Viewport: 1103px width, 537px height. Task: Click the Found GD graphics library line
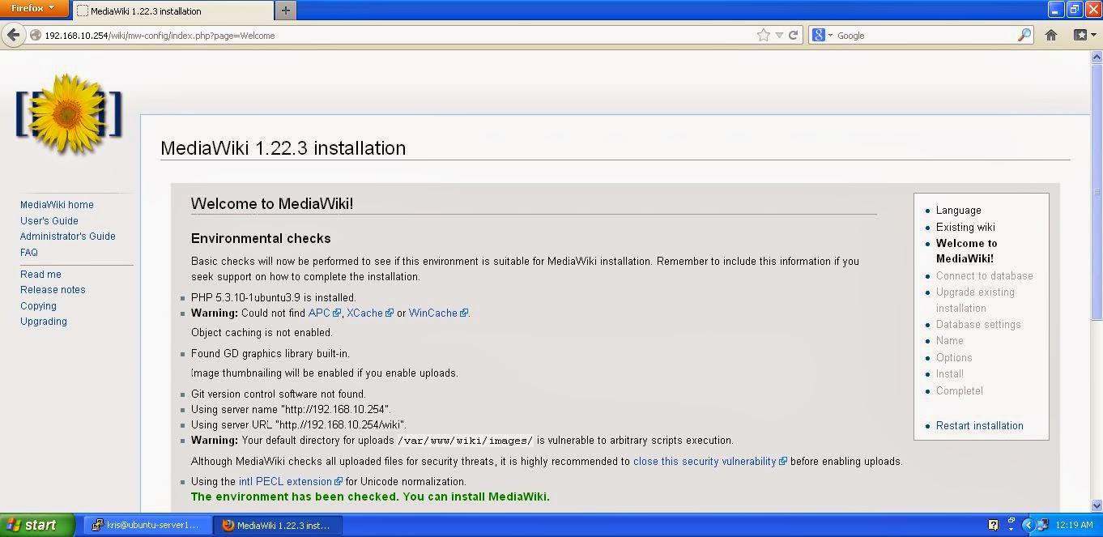[270, 353]
